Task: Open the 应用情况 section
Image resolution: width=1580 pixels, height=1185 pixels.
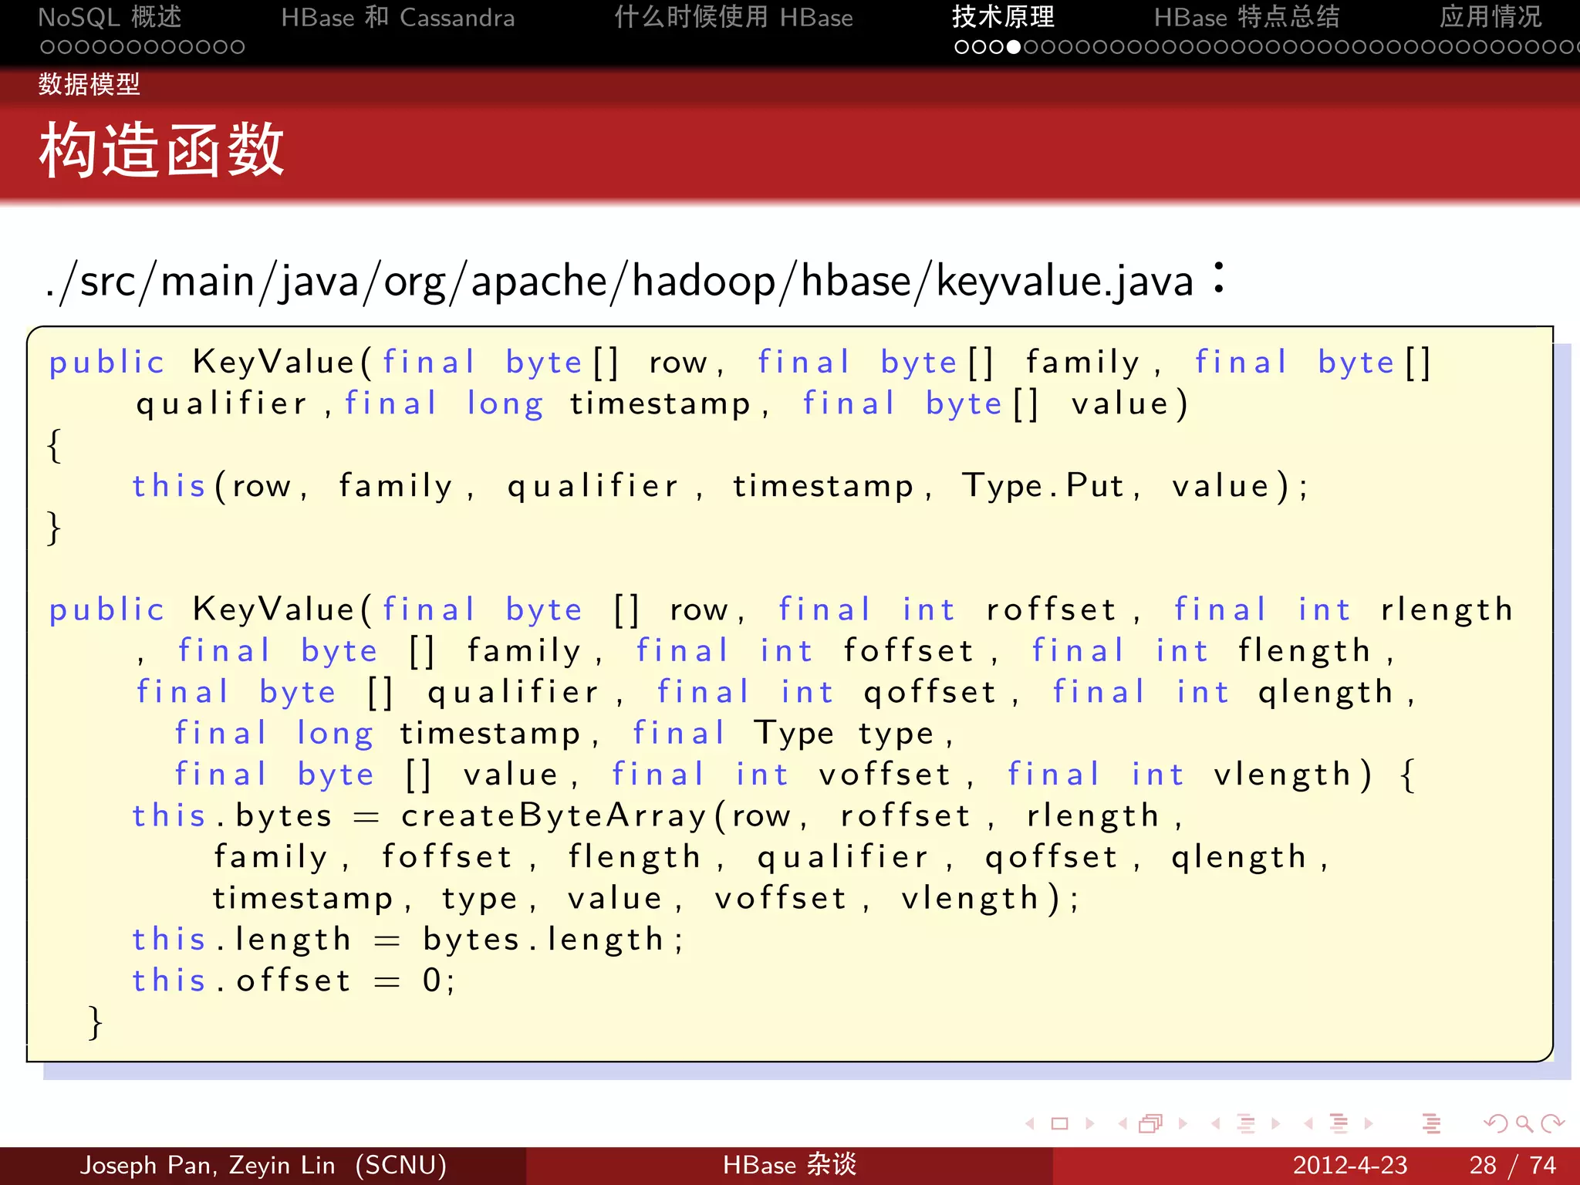Action: point(1491,17)
